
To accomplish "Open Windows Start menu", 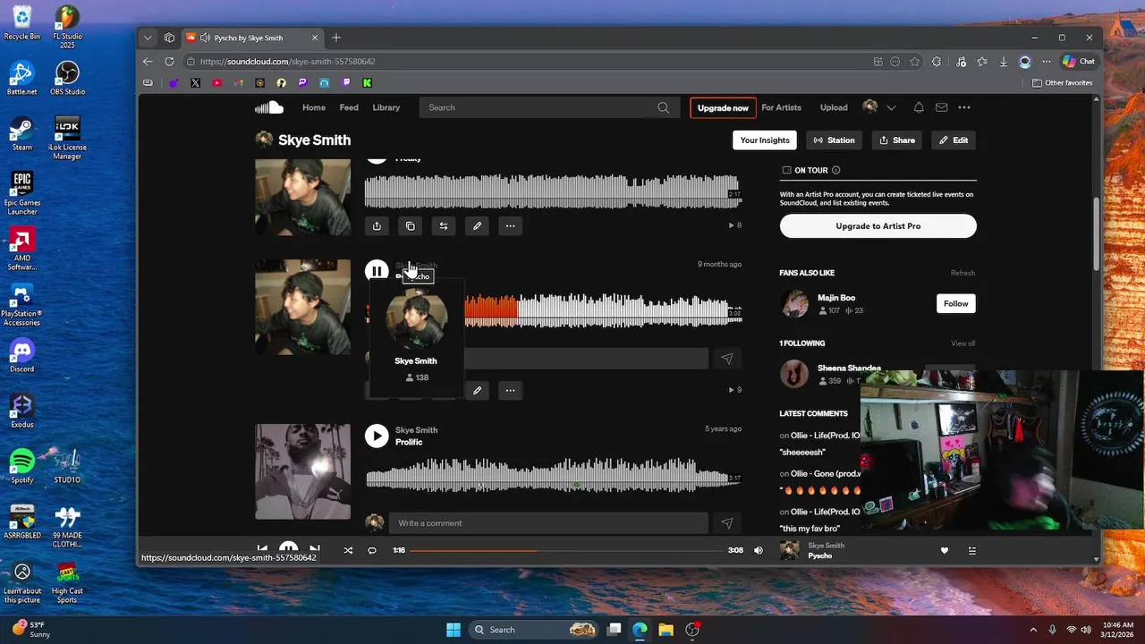I will click(454, 630).
